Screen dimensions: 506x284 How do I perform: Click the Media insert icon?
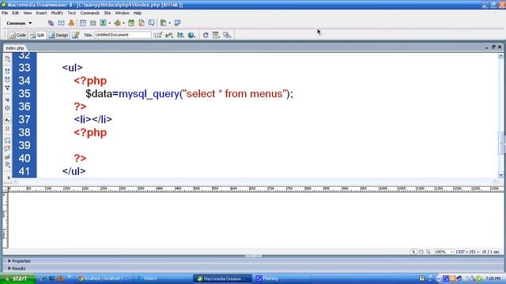pyautogui.click(x=118, y=23)
